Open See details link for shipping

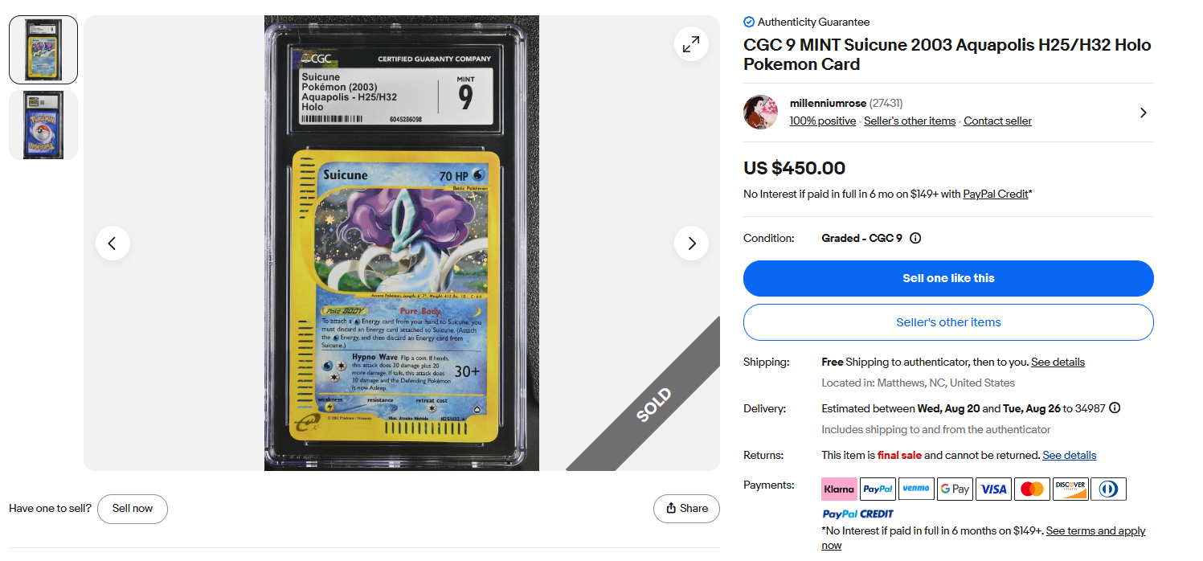(1058, 362)
